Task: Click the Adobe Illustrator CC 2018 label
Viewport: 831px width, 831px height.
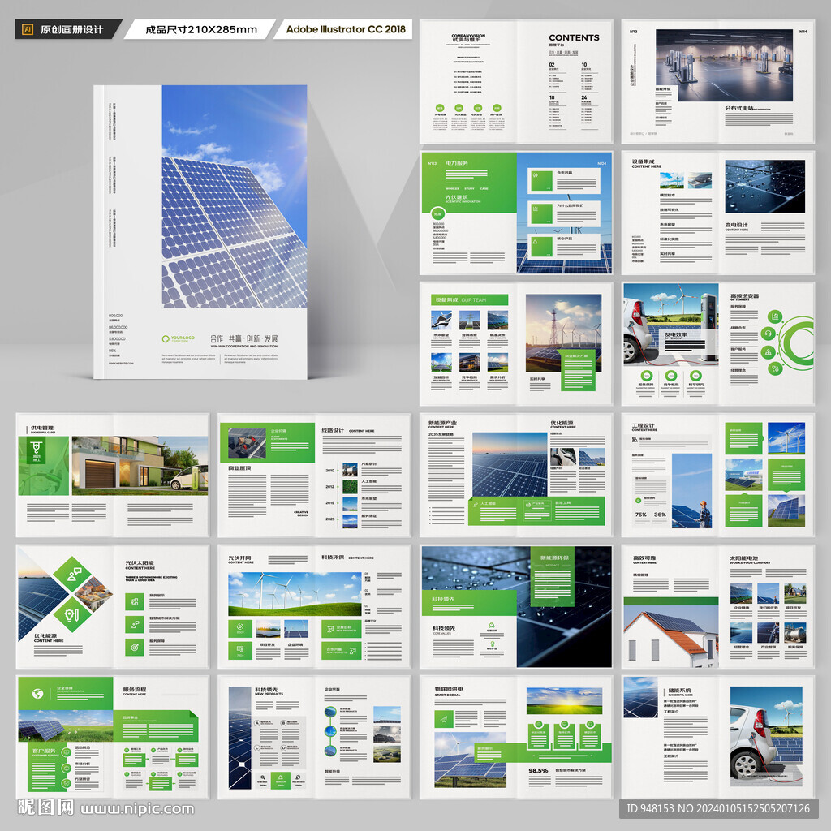Action: [346, 29]
